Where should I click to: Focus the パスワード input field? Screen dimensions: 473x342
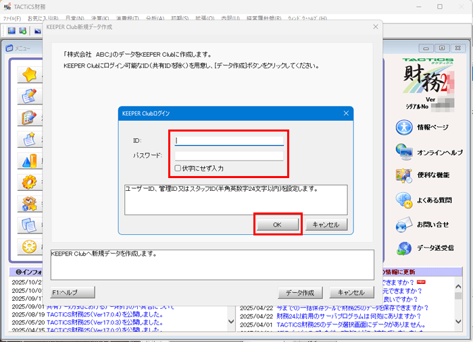pyautogui.click(x=228, y=156)
